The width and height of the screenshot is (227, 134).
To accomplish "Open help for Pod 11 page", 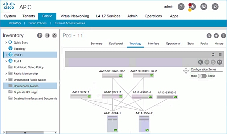I will click(x=223, y=36).
